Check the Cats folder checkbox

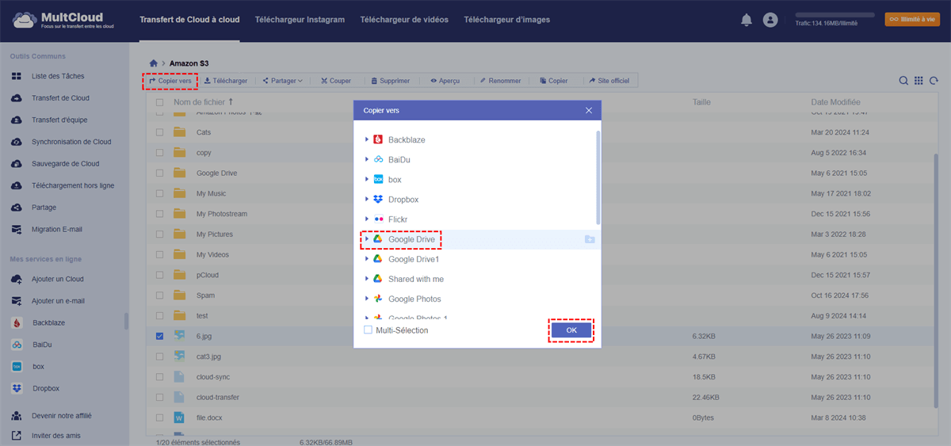(x=160, y=132)
